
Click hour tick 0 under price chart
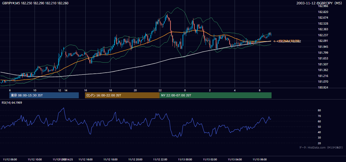click(x=185, y=90)
